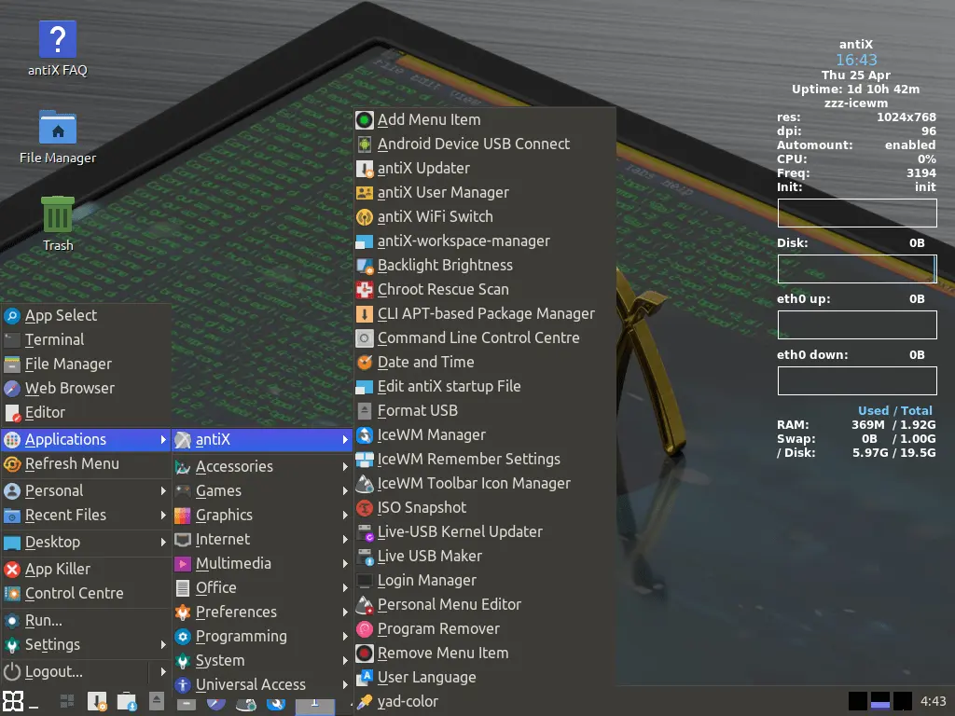
Task: Select Edit antiX startup File
Action: pyautogui.click(x=485, y=387)
